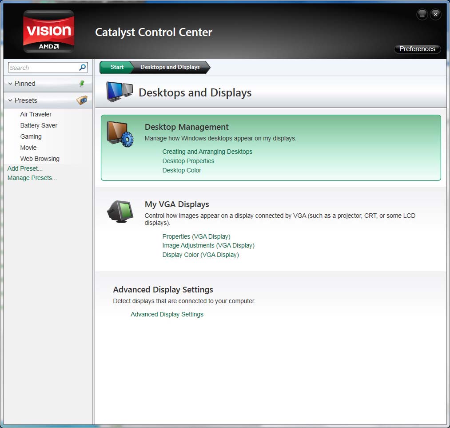Screen dimensions: 450x428
Task: Click the Presets section label
Action: 26,100
